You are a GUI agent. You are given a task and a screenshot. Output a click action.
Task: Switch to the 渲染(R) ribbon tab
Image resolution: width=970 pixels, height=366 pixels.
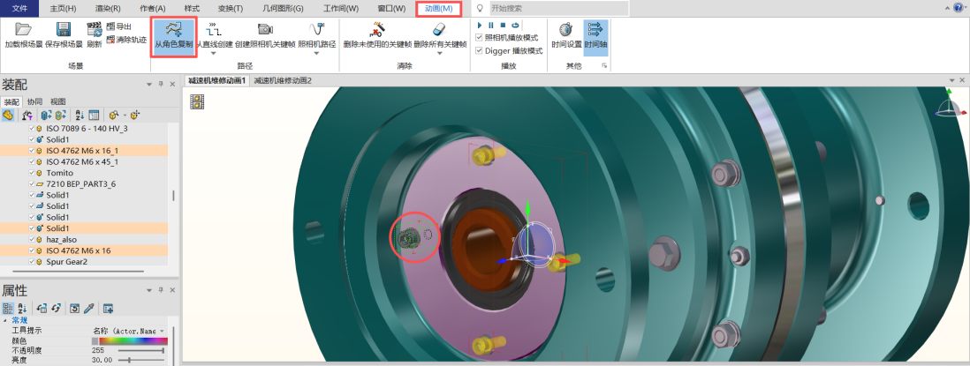[109, 8]
